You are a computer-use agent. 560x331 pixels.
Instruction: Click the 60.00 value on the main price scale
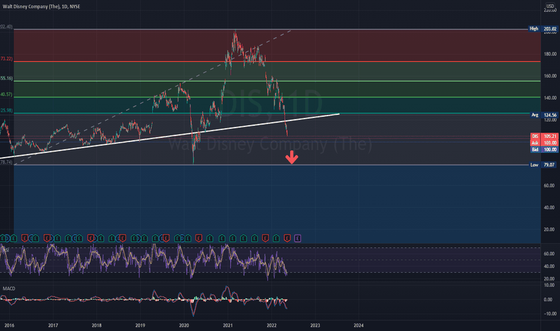(550, 185)
